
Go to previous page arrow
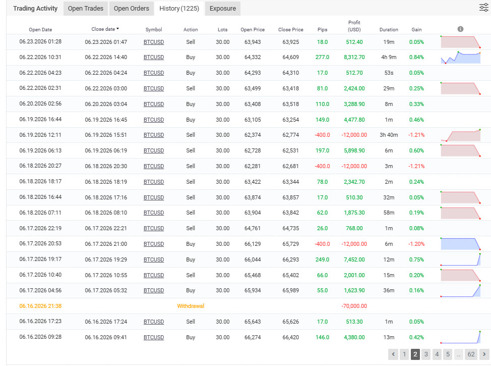[393, 354]
